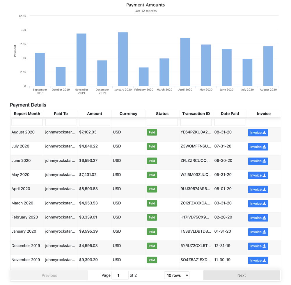Open the 10 rows page size dropdown

pyautogui.click(x=177, y=275)
